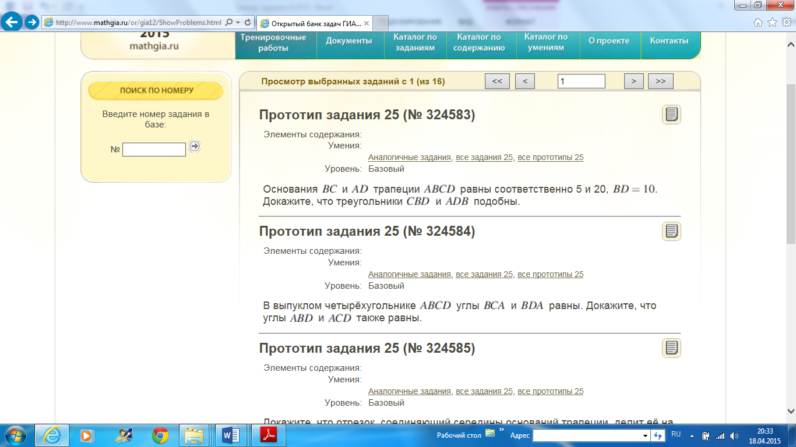Click the mathgia.ru URL in the address bar
796x447 pixels.
(139, 23)
